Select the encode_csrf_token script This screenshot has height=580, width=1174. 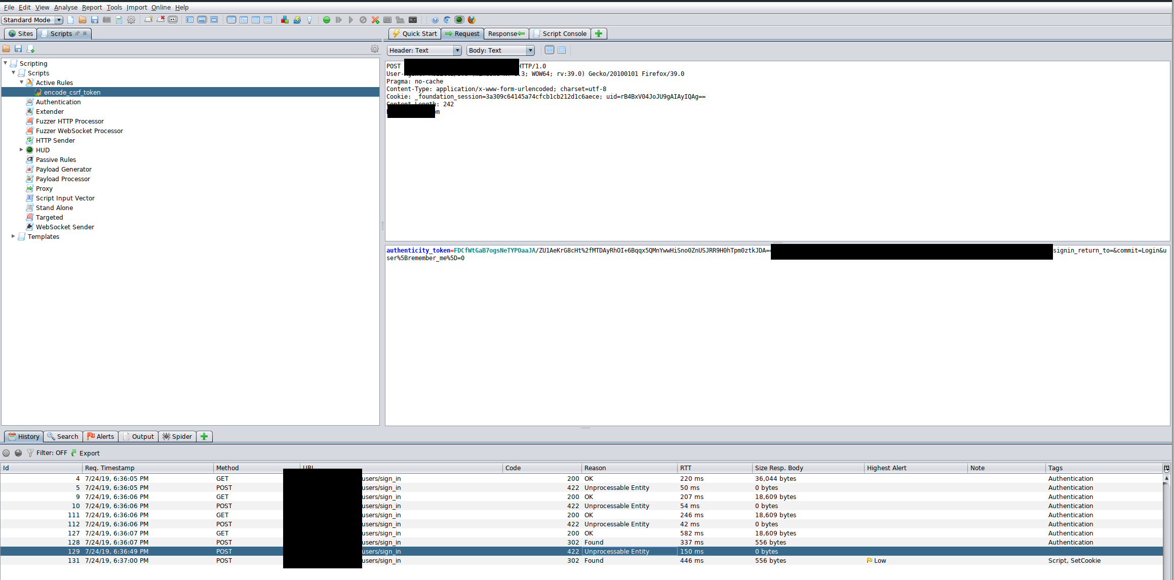point(72,92)
